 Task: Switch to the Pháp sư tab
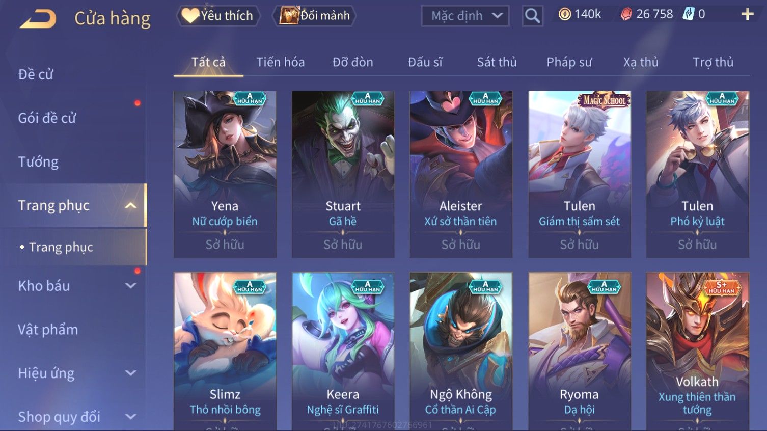tap(569, 62)
